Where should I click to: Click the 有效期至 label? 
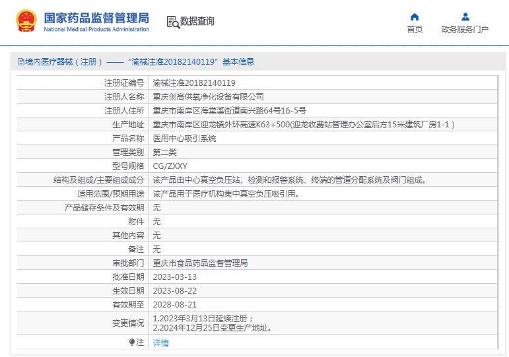pyautogui.click(x=128, y=305)
